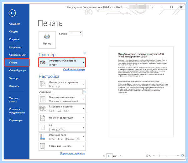Click the printer icon on the Печать button
The image size is (188, 163).
click(47, 37)
